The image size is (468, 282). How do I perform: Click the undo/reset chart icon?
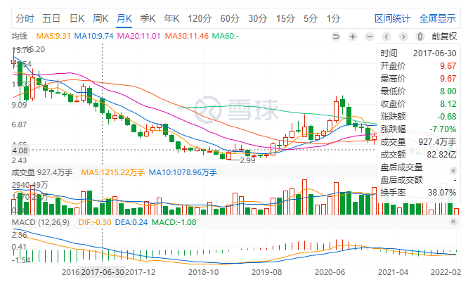[336, 37]
